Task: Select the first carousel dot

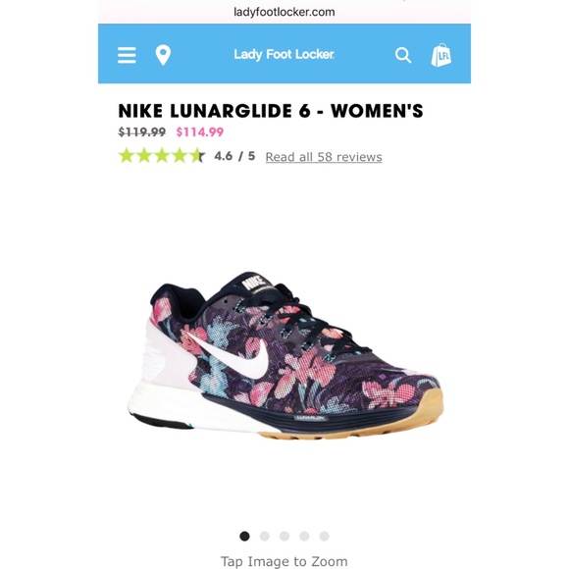Action: (244, 536)
